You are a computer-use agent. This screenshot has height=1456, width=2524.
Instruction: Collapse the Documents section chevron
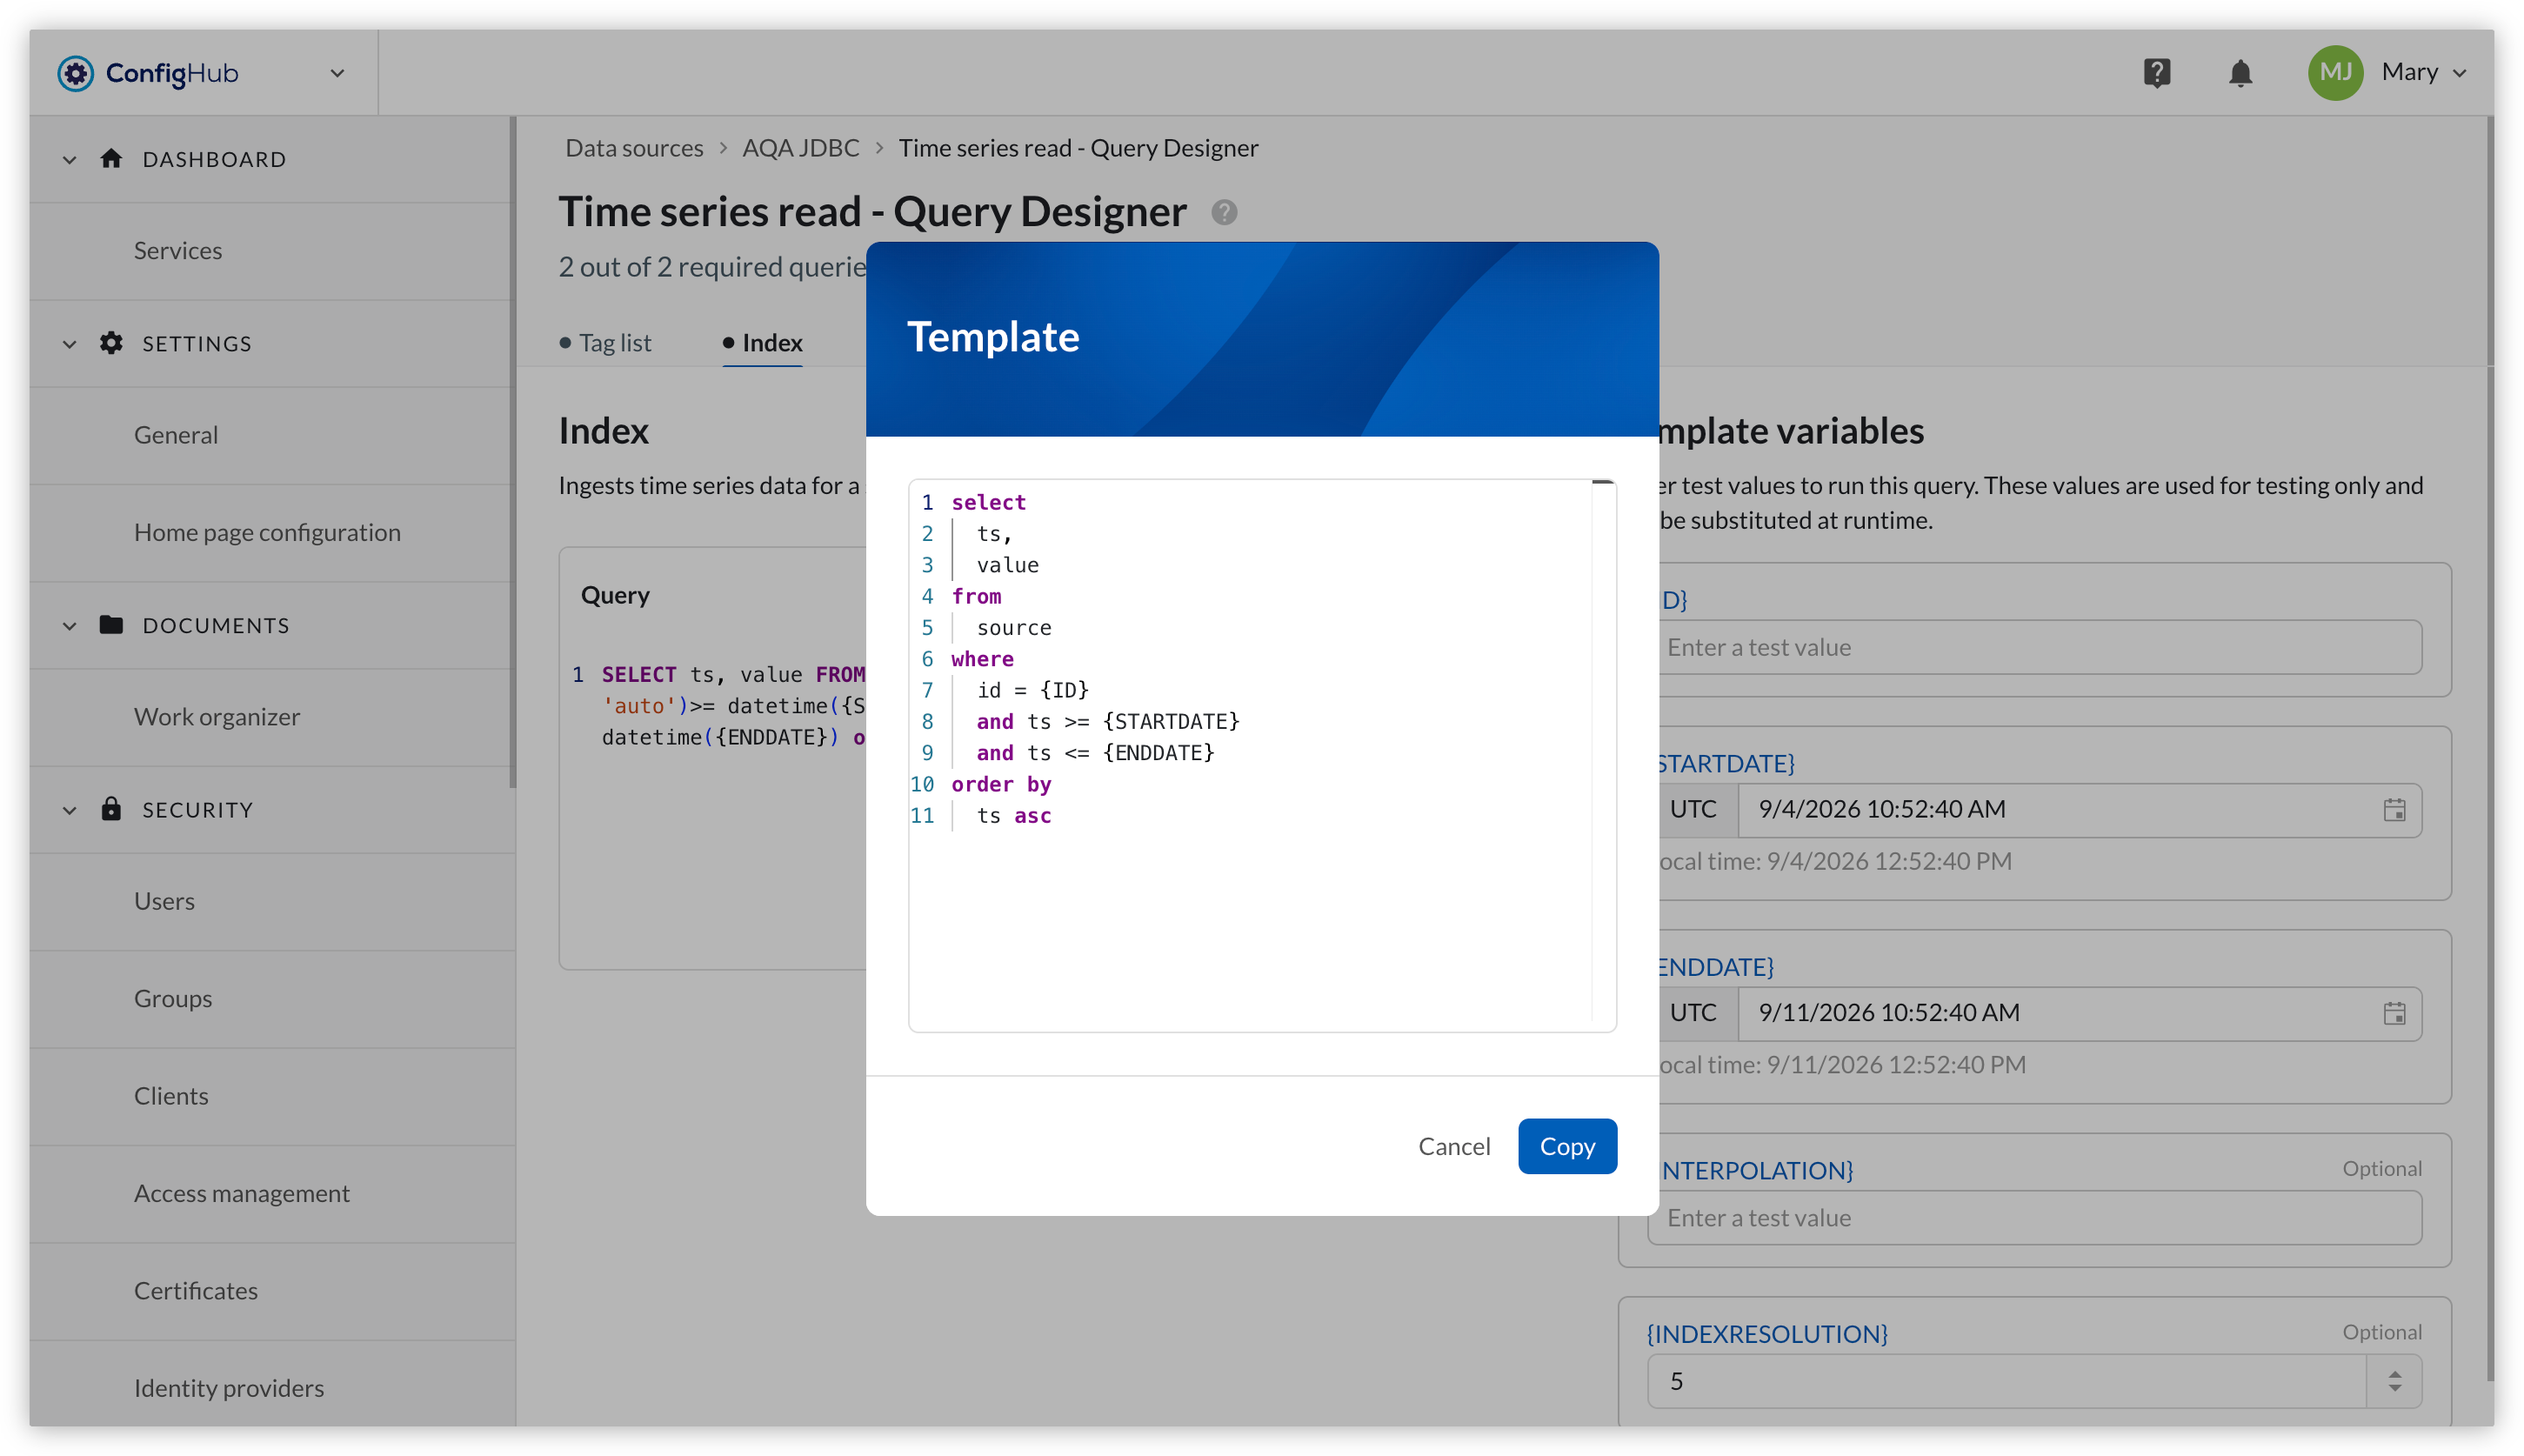pos(69,626)
